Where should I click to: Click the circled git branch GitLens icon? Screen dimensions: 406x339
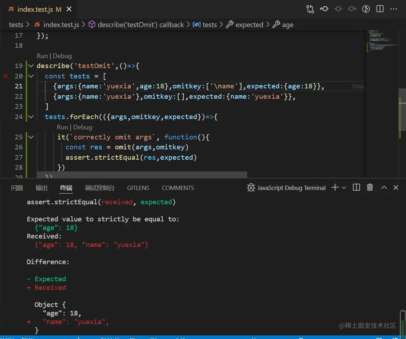point(366,9)
